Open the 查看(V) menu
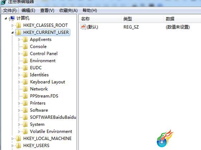Viewport: 201px width, 150px height. coord(47,10)
